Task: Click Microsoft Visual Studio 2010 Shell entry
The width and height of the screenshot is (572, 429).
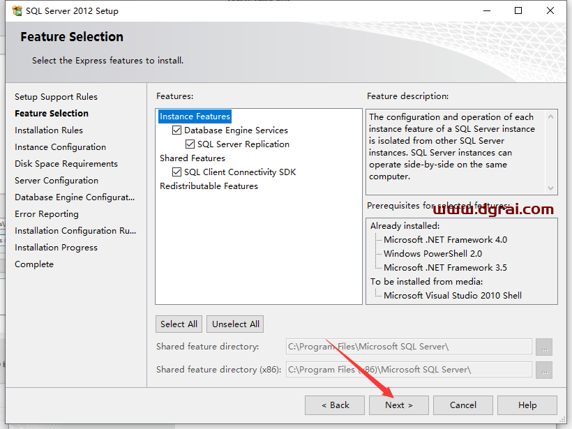Action: 452,296
